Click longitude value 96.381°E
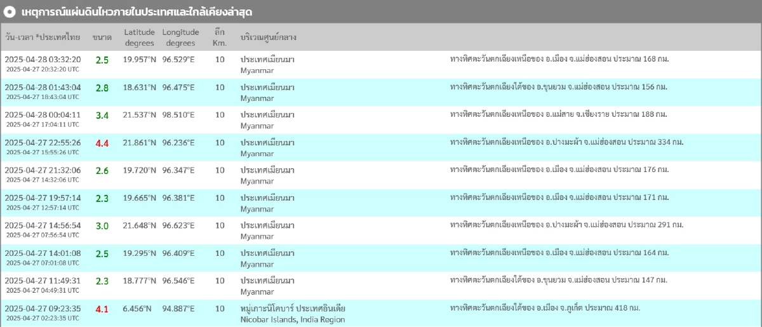The width and height of the screenshot is (762, 327). [x=178, y=198]
